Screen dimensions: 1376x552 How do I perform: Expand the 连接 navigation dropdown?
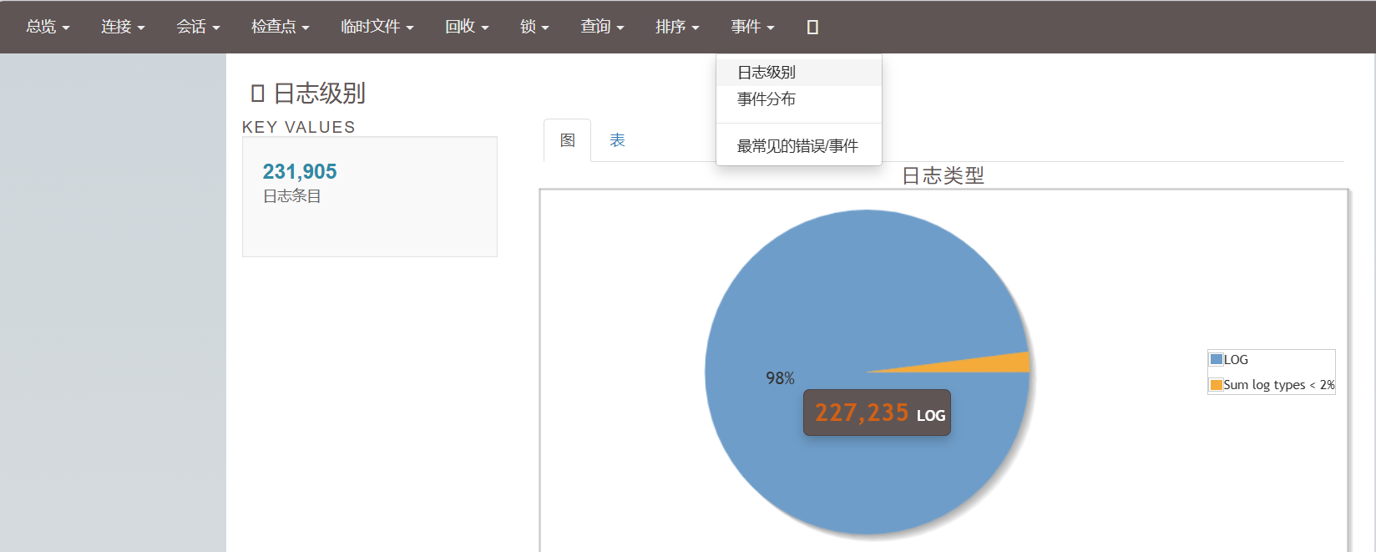click(123, 27)
